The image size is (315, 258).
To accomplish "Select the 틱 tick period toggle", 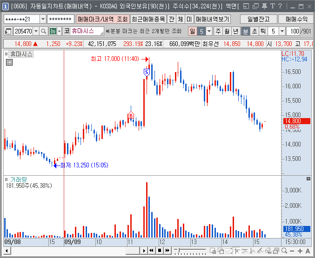I will tap(263, 31).
